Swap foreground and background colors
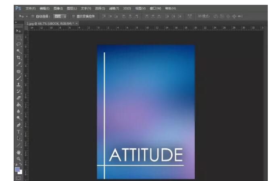This screenshot has height=181, width=271. click(21, 164)
